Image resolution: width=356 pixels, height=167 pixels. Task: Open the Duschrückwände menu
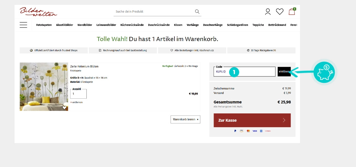[x=159, y=25]
